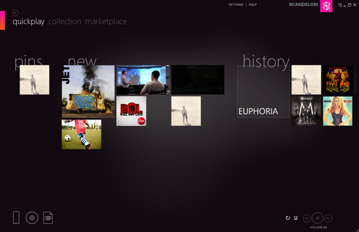Click the back arrow button
The width and height of the screenshot is (359, 232).
(15, 13)
